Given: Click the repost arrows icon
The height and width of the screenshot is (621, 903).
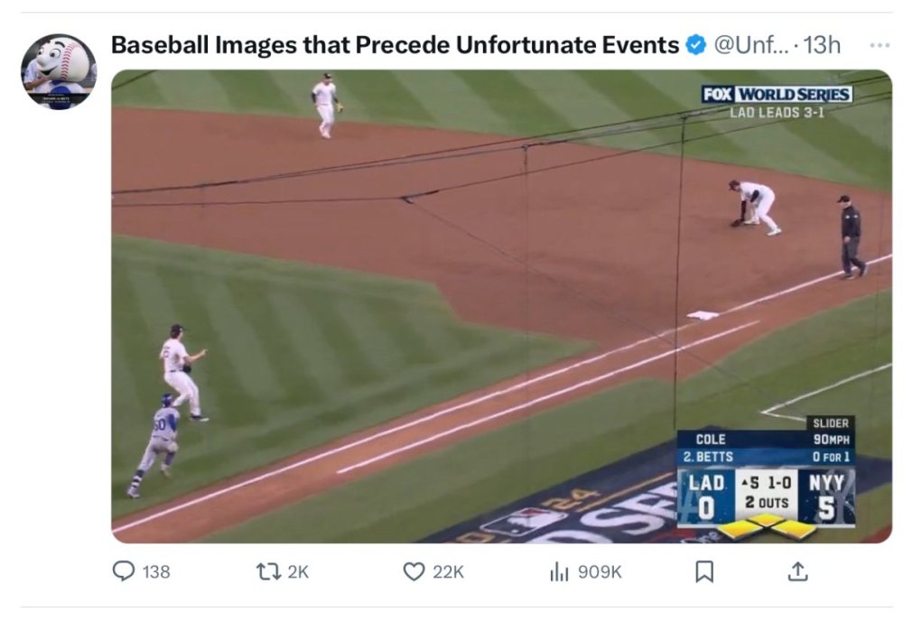Looking at the screenshot, I should [x=267, y=571].
